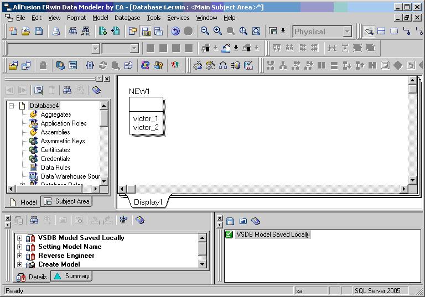This screenshot has width=425, height=297.
Task: Open the Format menu
Action: [76, 18]
